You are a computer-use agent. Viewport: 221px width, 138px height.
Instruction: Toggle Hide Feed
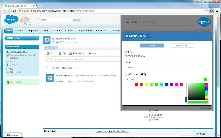pyautogui.click(x=51, y=47)
